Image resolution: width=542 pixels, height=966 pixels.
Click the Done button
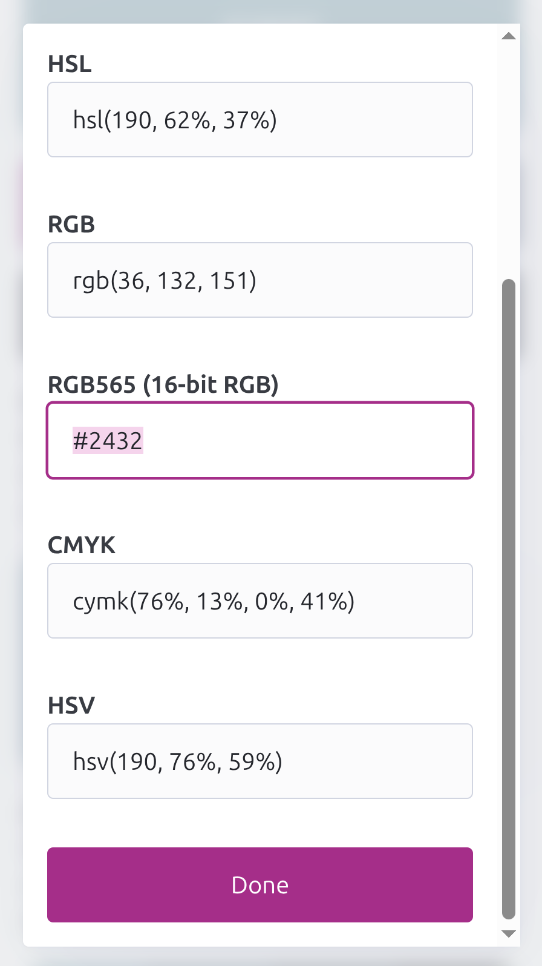pyautogui.click(x=260, y=884)
